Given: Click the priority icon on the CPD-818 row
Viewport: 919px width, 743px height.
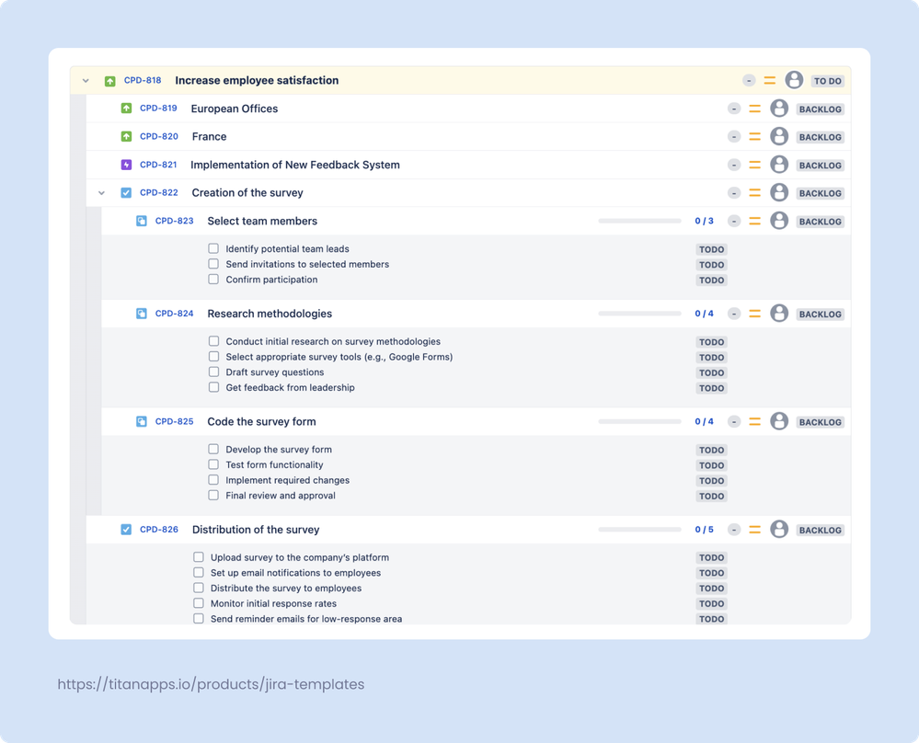Looking at the screenshot, I should pyautogui.click(x=771, y=80).
